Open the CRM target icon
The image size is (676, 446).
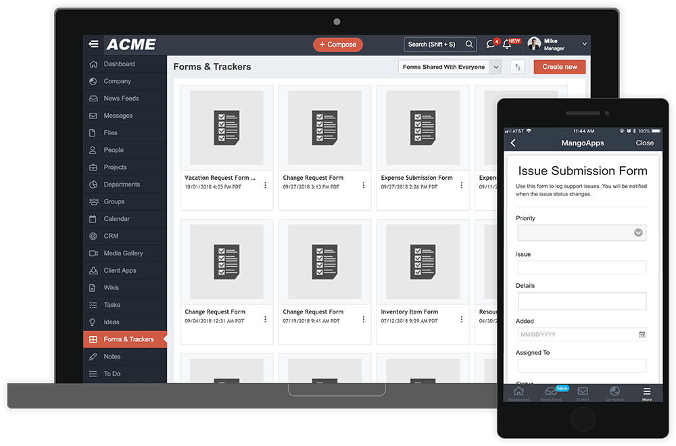[93, 236]
